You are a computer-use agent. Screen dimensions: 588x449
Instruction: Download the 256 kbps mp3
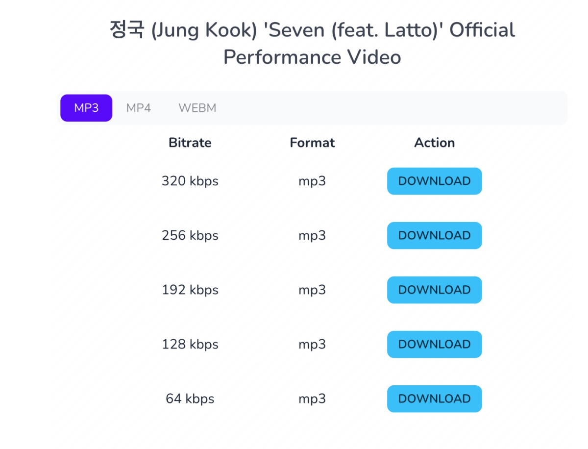click(x=434, y=236)
